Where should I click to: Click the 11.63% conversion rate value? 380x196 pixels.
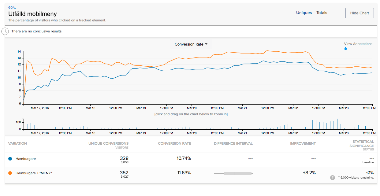pyautogui.click(x=184, y=173)
